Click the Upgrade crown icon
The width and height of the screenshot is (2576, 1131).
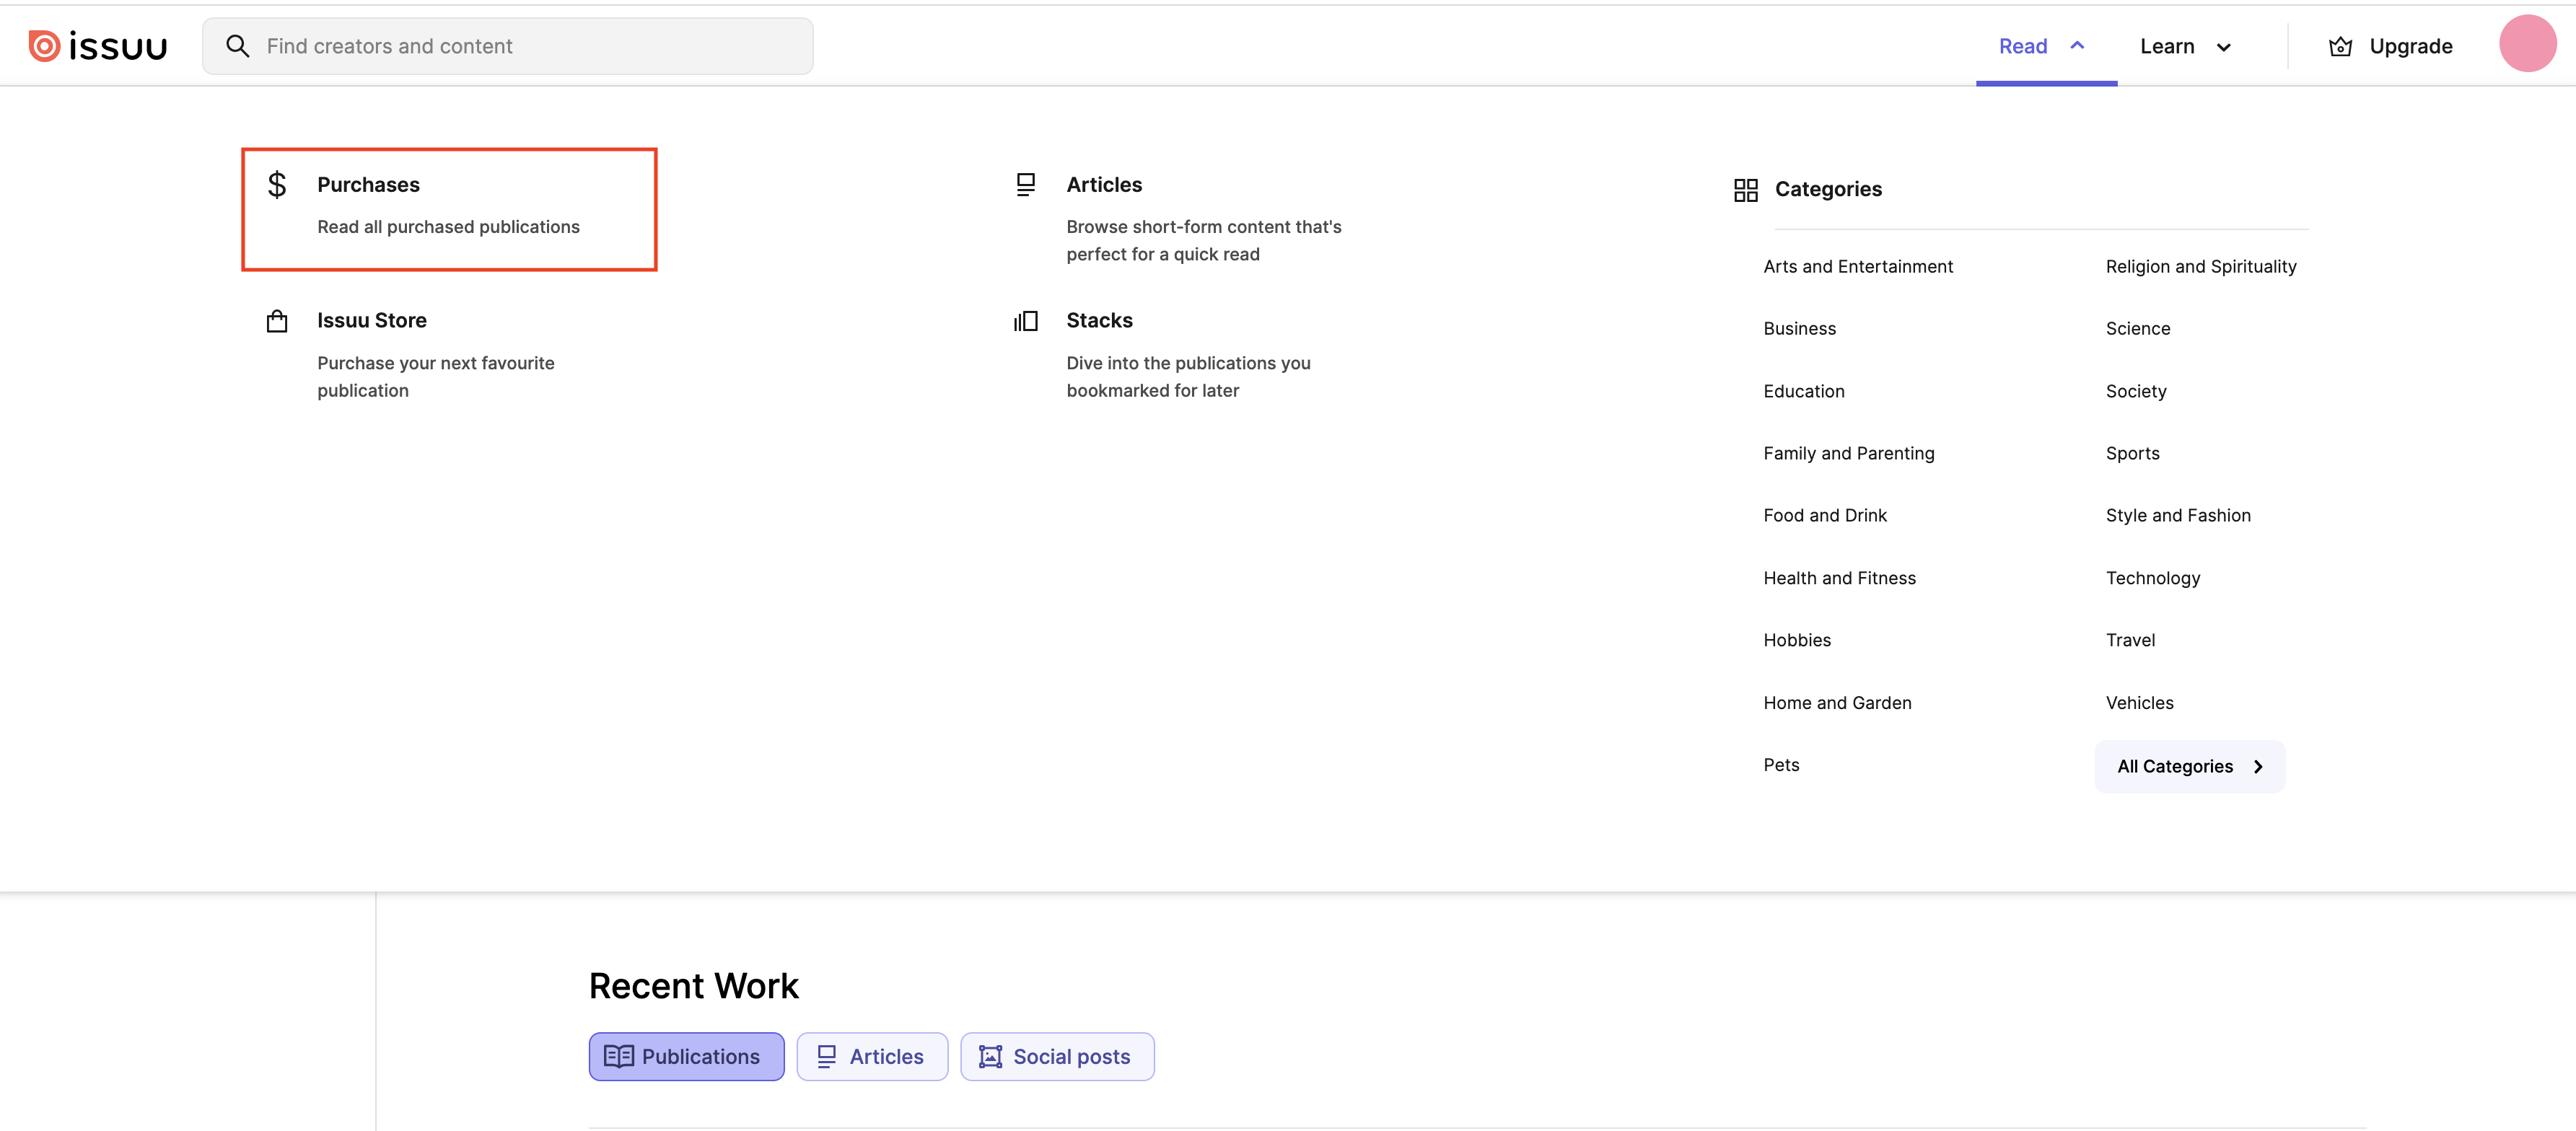click(x=2340, y=47)
